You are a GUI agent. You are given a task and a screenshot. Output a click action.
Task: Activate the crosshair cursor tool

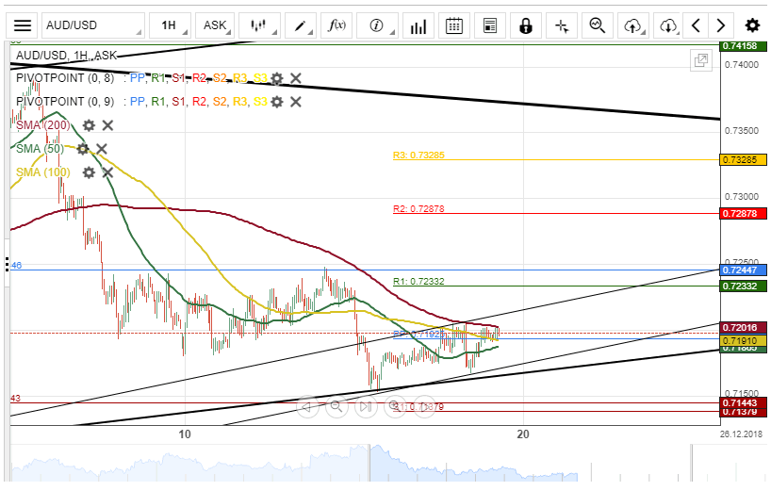(x=562, y=25)
